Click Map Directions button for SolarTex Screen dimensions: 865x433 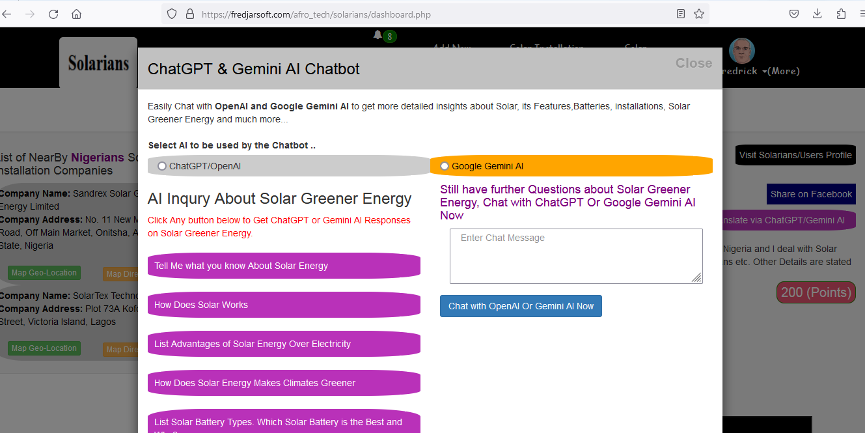120,350
